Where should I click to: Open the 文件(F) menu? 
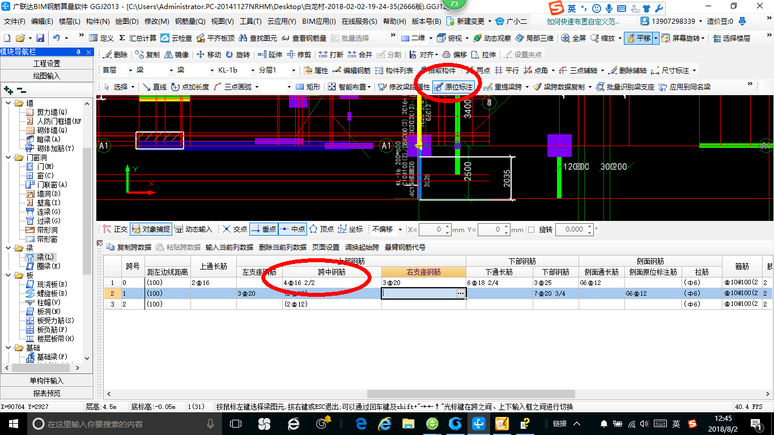click(x=15, y=21)
